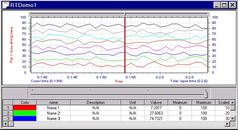Image resolution: width=238 pixels, height=130 pixels.
Task: Click the table scroll right arrow
Action: [227, 124]
